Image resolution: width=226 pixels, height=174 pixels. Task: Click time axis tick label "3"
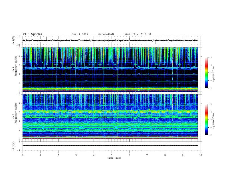[76, 155]
